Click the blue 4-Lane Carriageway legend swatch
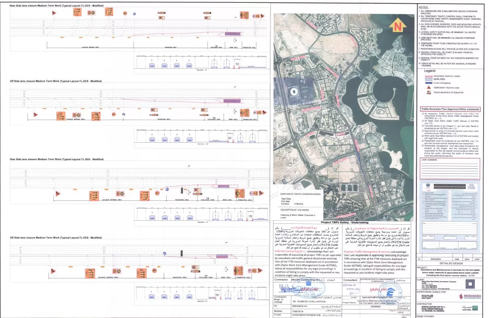The height and width of the screenshot is (318, 488). (x=428, y=83)
